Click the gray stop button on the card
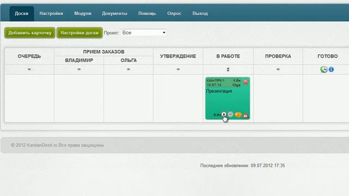This screenshot has height=196, width=349. pos(231,114)
